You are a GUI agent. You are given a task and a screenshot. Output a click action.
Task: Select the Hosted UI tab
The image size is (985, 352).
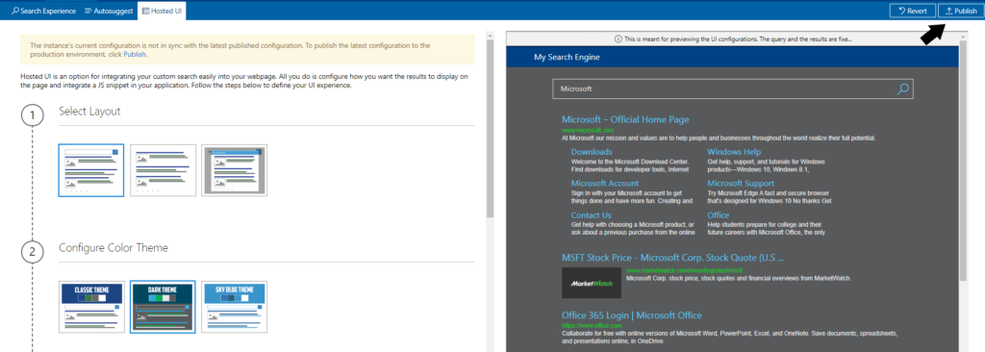[162, 11]
